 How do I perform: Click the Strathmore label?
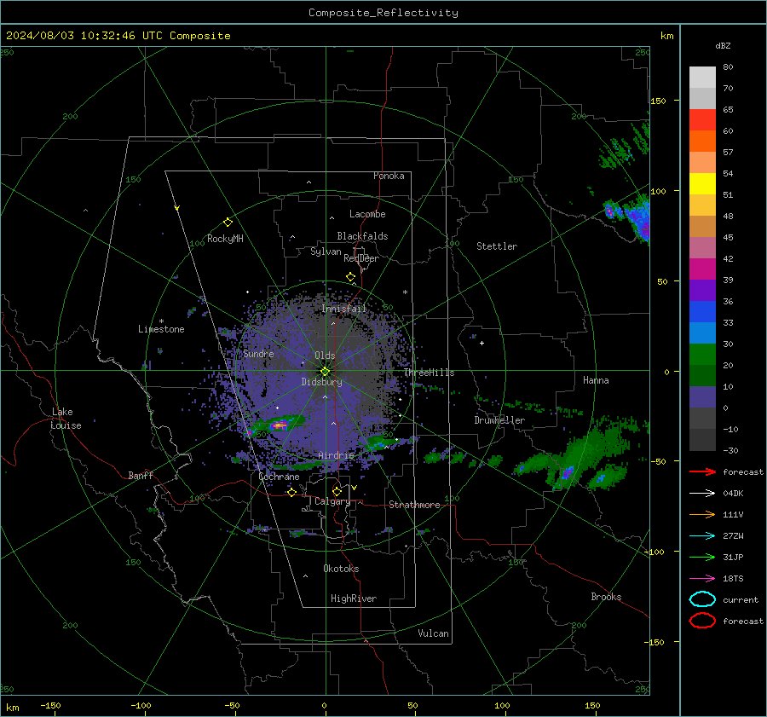pos(415,505)
